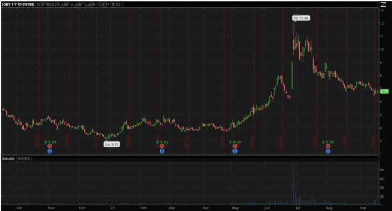Click the blue lightbulb icon near Nov
This screenshot has height=211, width=392.
point(50,151)
